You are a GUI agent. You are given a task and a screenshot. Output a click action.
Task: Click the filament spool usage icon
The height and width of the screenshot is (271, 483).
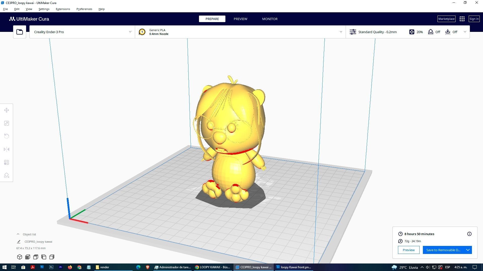tap(400, 241)
